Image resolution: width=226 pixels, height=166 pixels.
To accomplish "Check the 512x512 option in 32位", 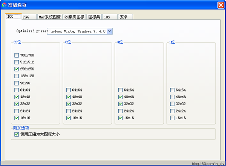I will tap(17, 62).
